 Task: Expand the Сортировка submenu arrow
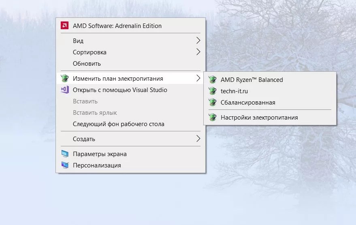(198, 52)
